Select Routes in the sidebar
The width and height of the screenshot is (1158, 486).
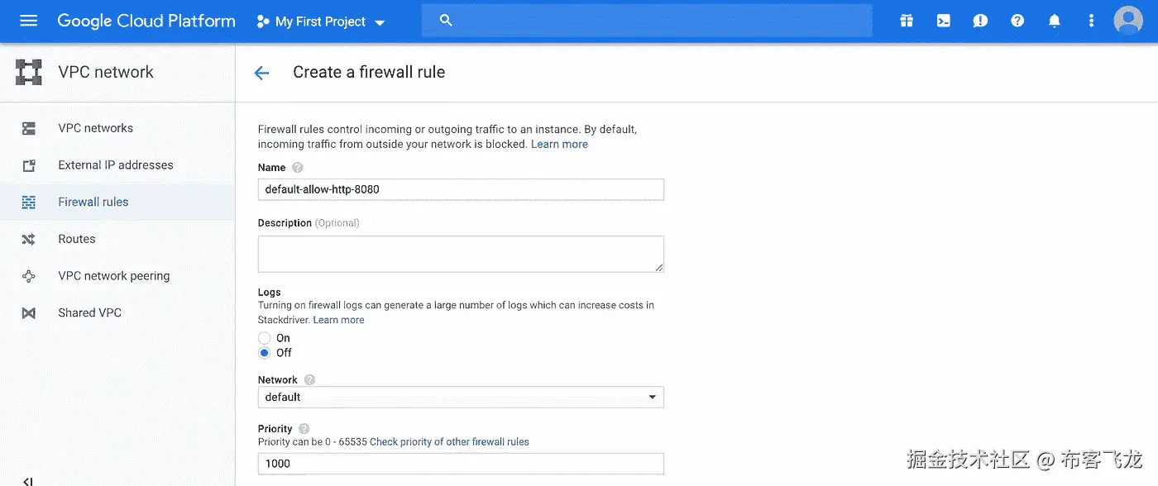(76, 239)
